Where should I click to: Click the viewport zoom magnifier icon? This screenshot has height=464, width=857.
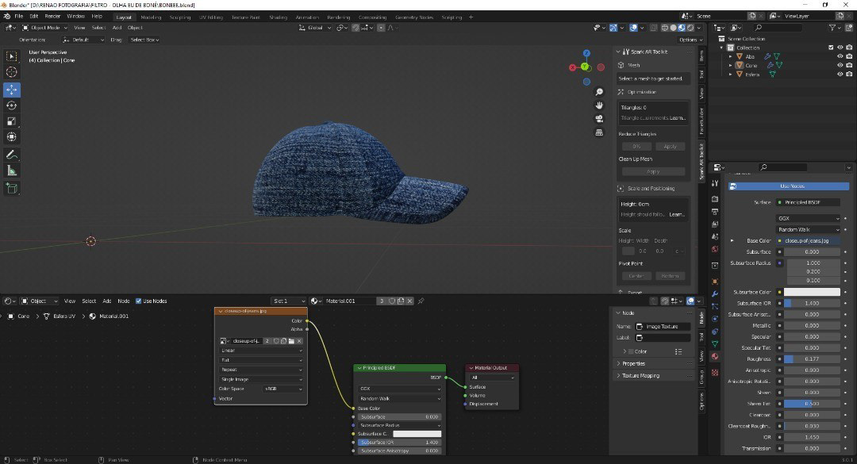tap(599, 92)
